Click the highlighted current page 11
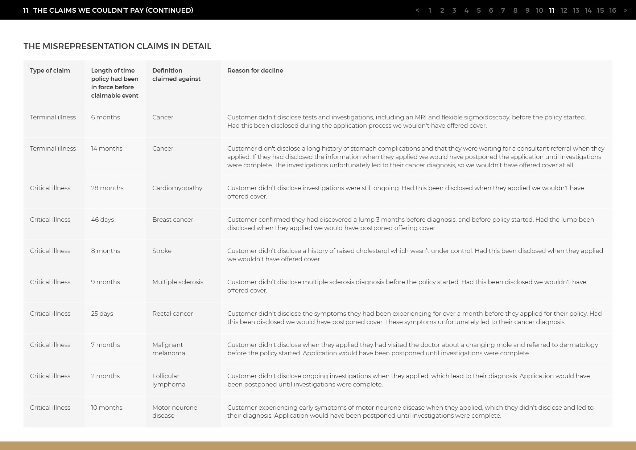This screenshot has width=636, height=450. pyautogui.click(x=552, y=11)
